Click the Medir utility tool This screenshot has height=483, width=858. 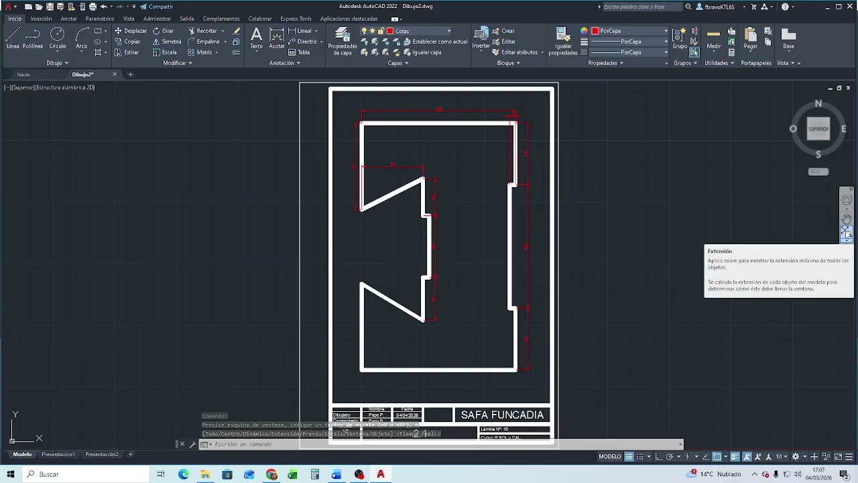[x=714, y=39]
